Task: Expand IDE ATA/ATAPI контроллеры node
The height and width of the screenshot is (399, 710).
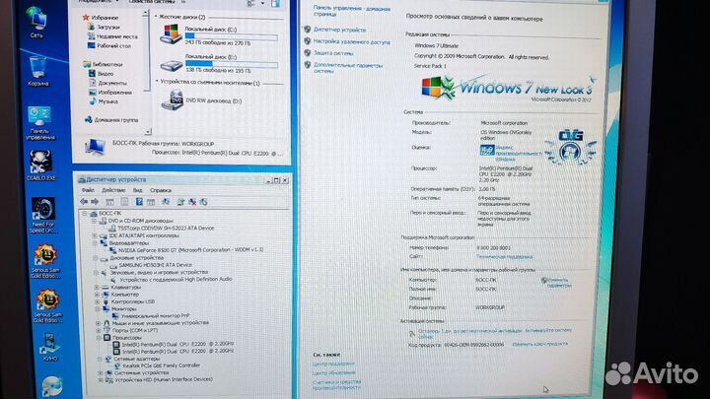Action: point(95,235)
